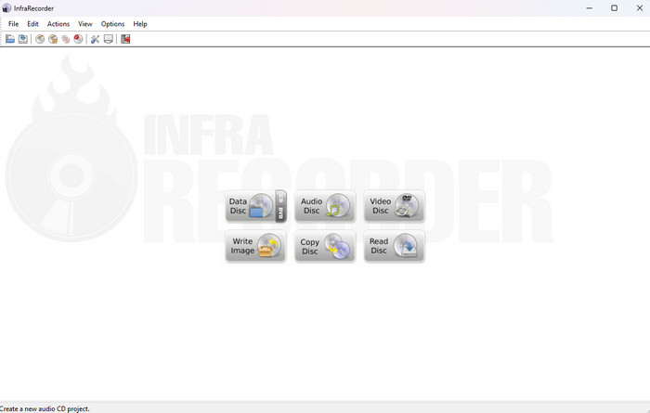Click the Write Image button

255,246
